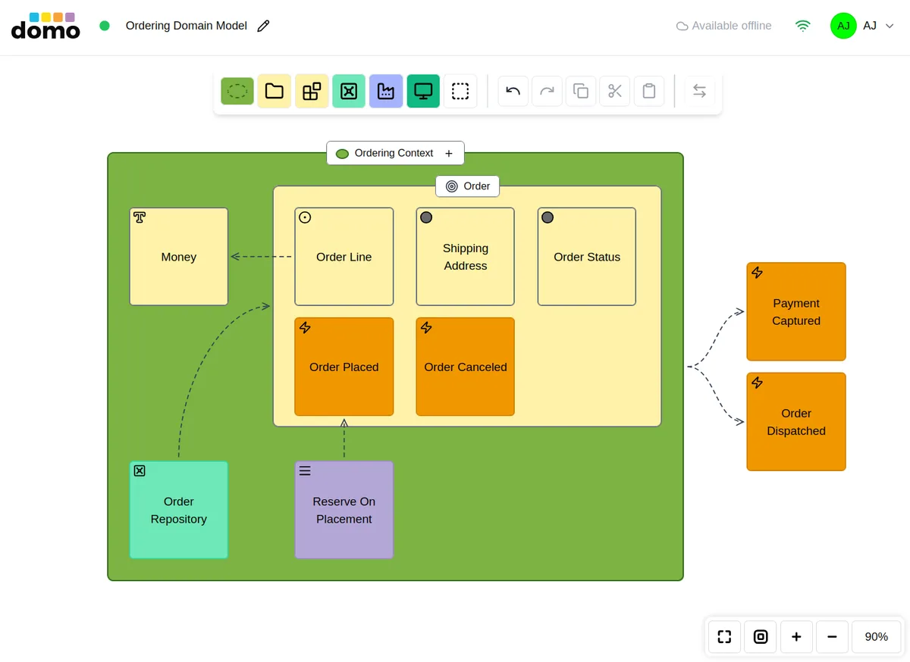The height and width of the screenshot is (662, 910).
Task: Click the gray dot on Order Status
Action: point(548,217)
